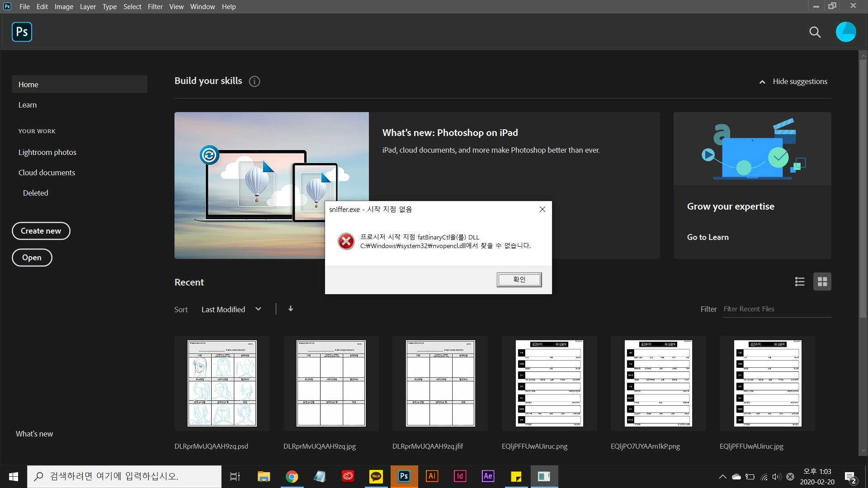The width and height of the screenshot is (868, 488).
Task: Confirm the sniffer.exe error with 확인
Action: [519, 280]
